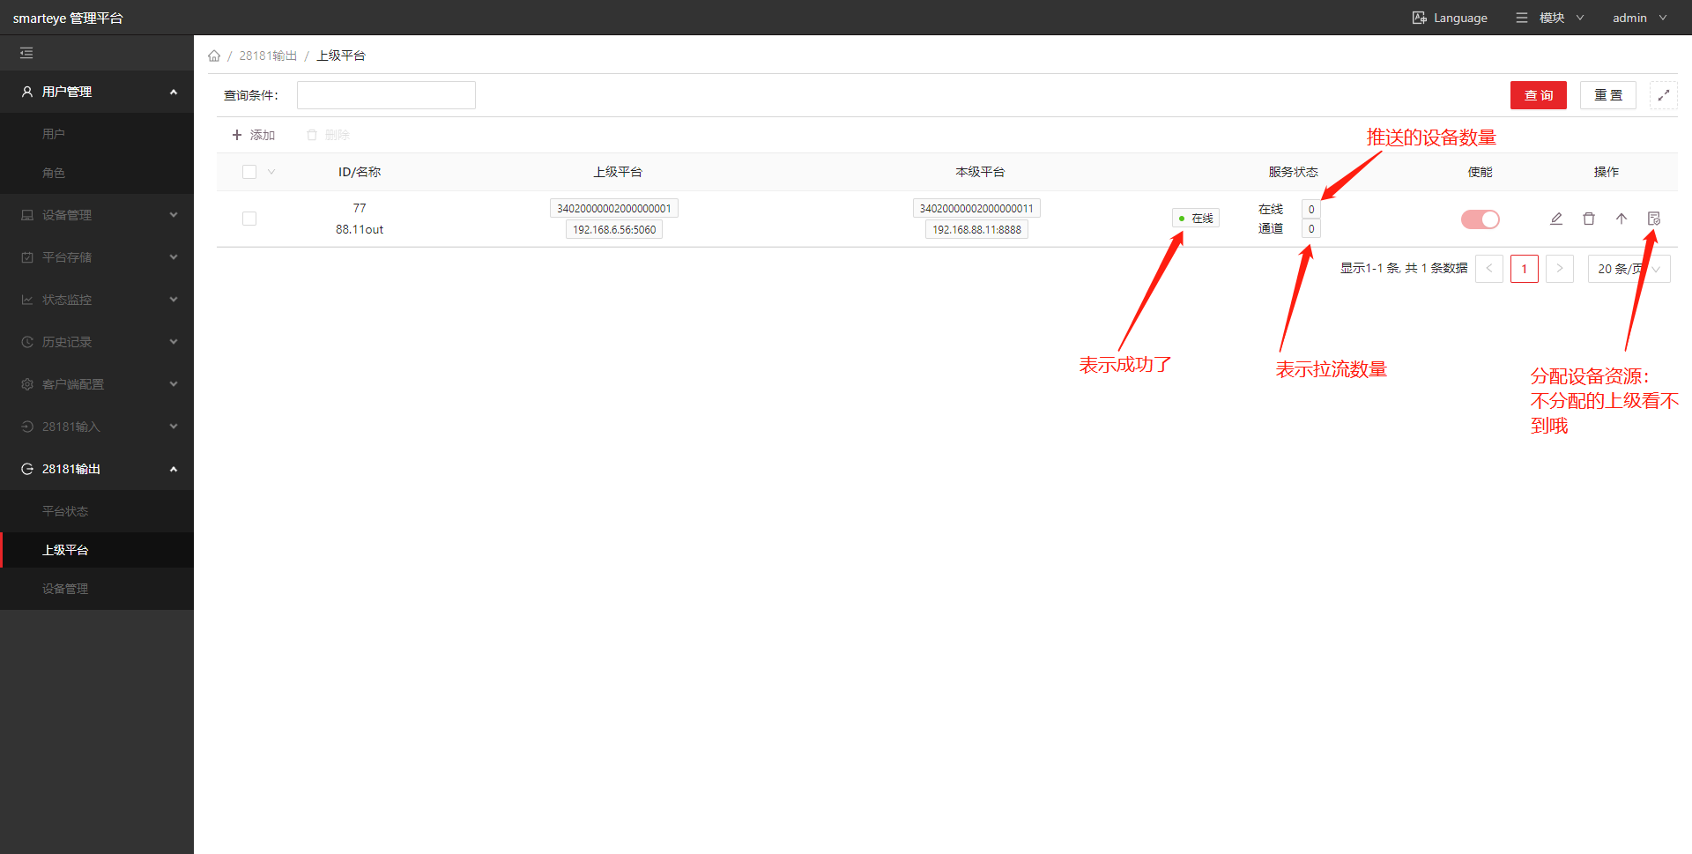The image size is (1692, 854).
Task: Focus the 查询条件 search input field
Action: (x=386, y=95)
